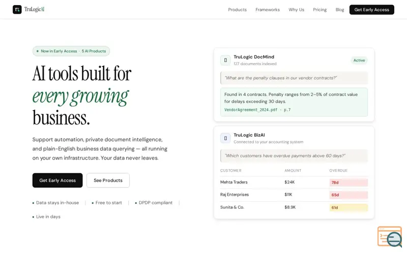The width and height of the screenshot is (407, 254).
Task: Open the Pricing page
Action: coord(319,10)
